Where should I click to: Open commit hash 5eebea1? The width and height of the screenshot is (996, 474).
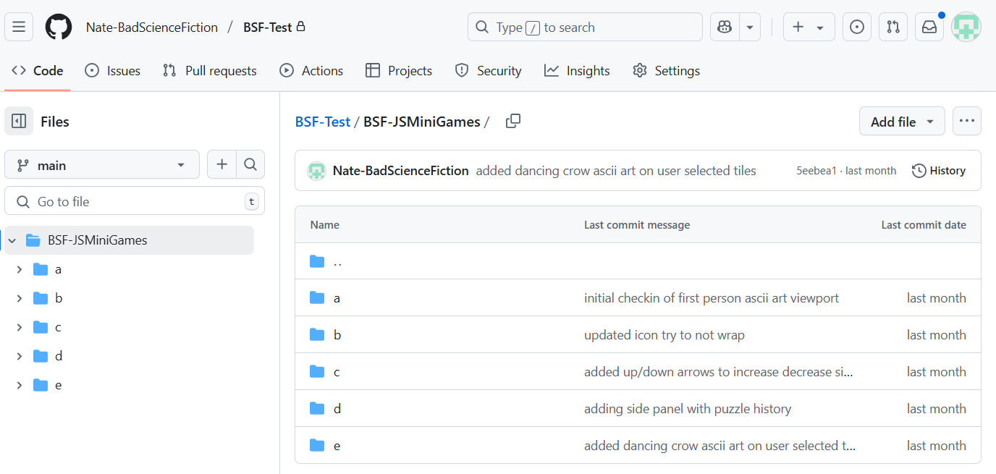[816, 171]
